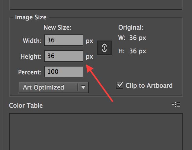Click the Width label
The image size is (192, 150).
(32, 41)
